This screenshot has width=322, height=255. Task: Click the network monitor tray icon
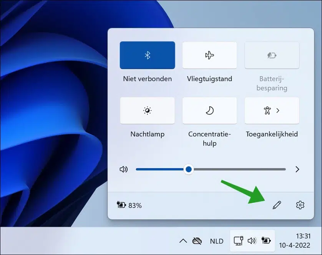point(238,241)
